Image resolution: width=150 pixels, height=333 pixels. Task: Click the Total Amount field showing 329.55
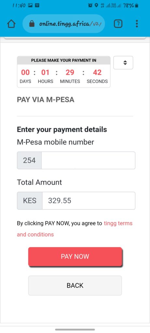click(89, 201)
